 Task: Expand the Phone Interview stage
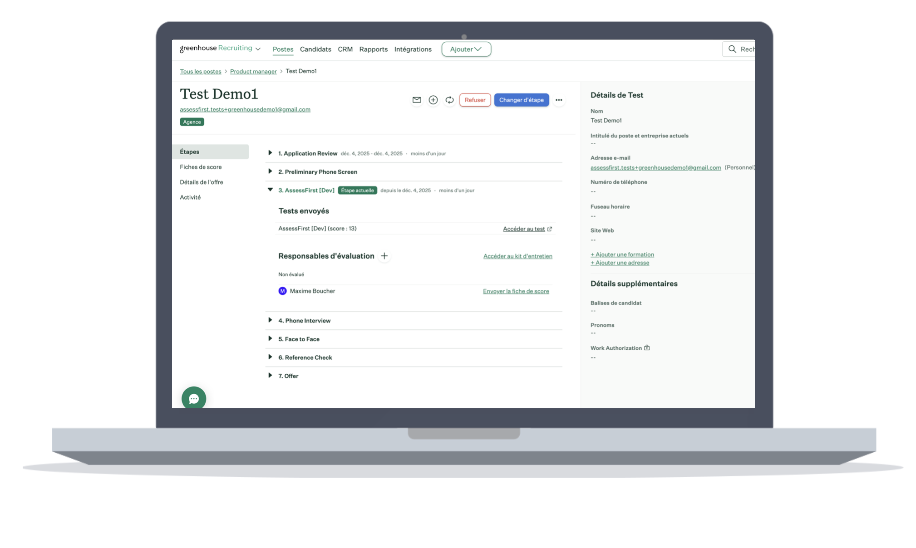tap(270, 320)
